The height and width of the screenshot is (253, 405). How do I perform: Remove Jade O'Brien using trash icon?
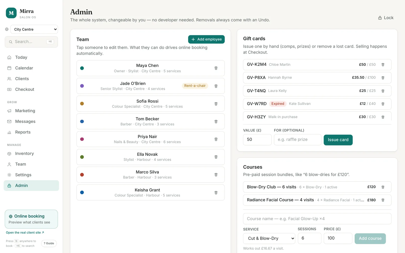[216, 86]
